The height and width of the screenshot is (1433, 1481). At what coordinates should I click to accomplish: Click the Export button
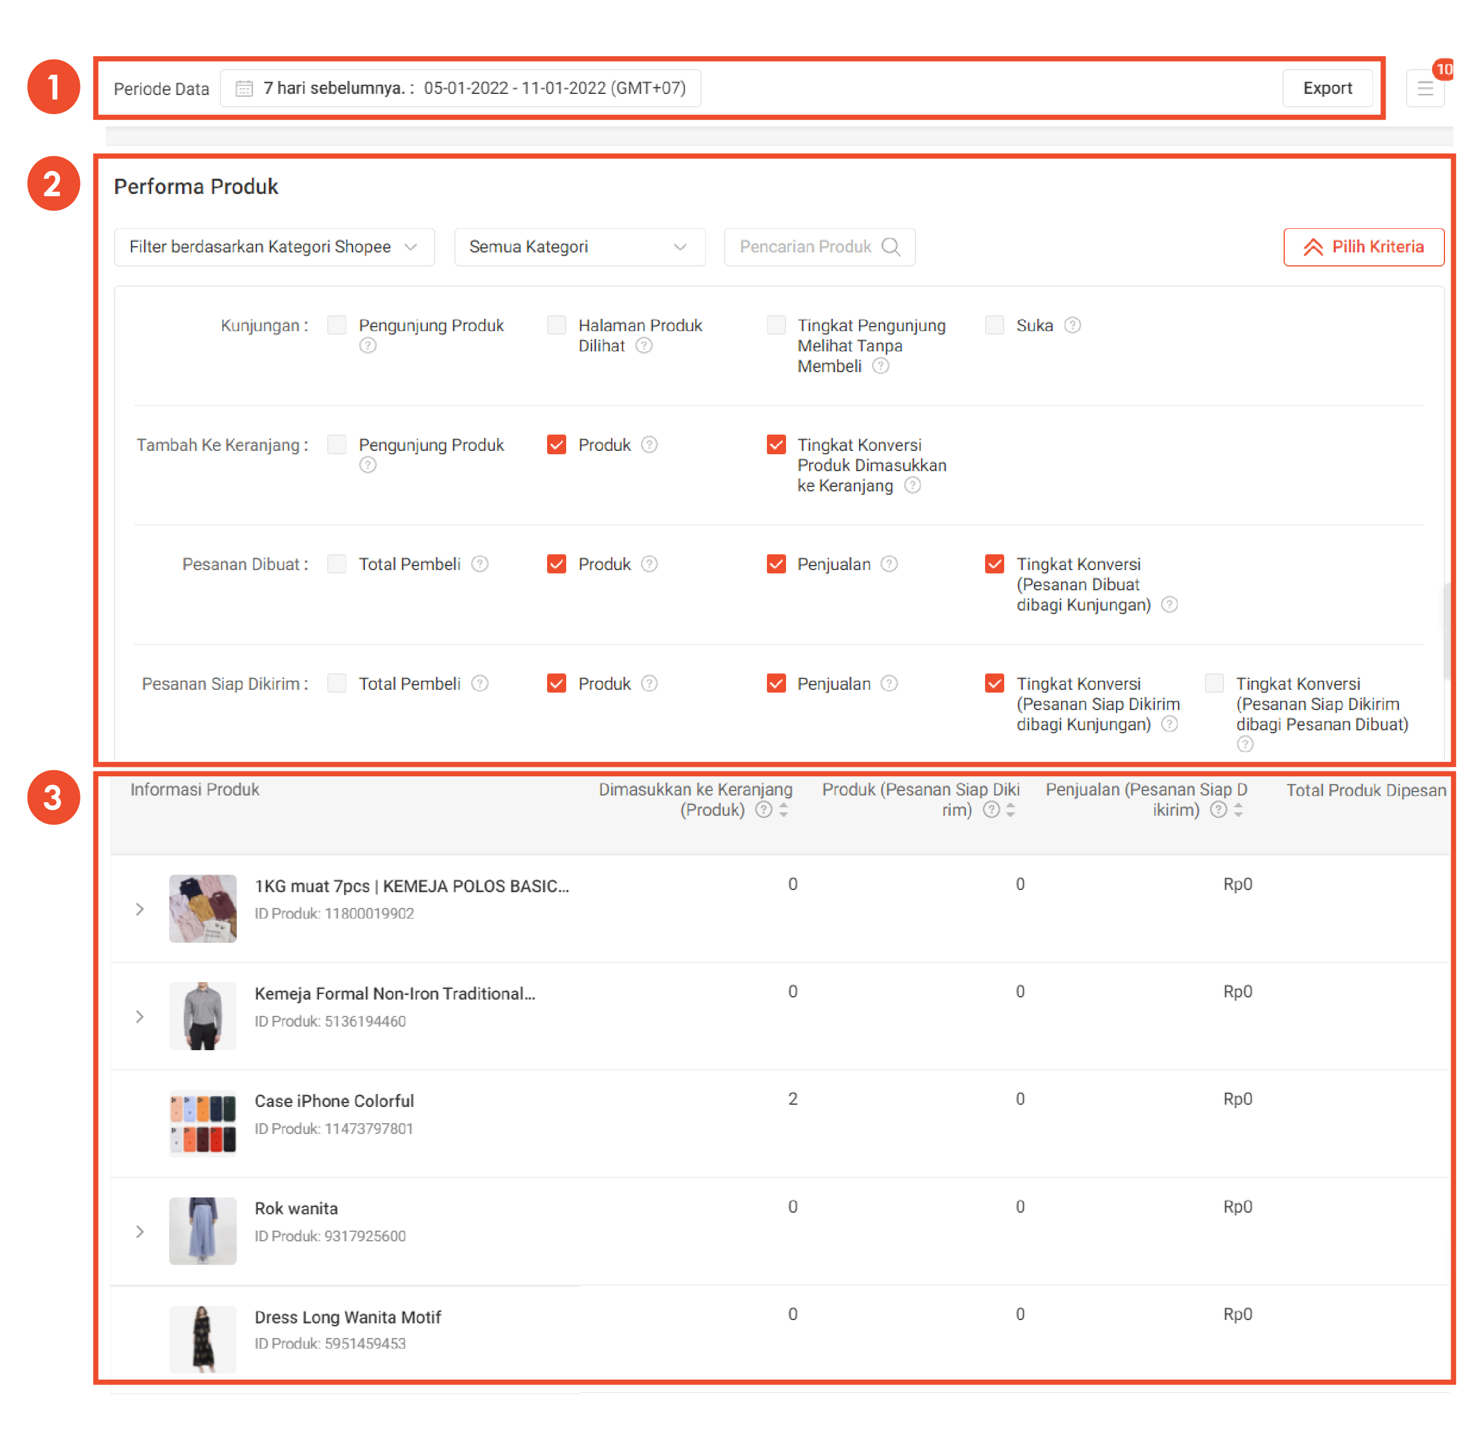coord(1327,88)
